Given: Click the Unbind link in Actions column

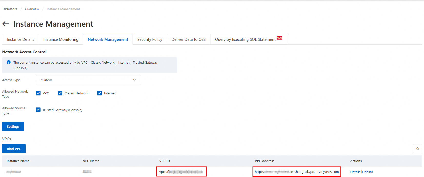Looking at the screenshot, I should click(368, 172).
